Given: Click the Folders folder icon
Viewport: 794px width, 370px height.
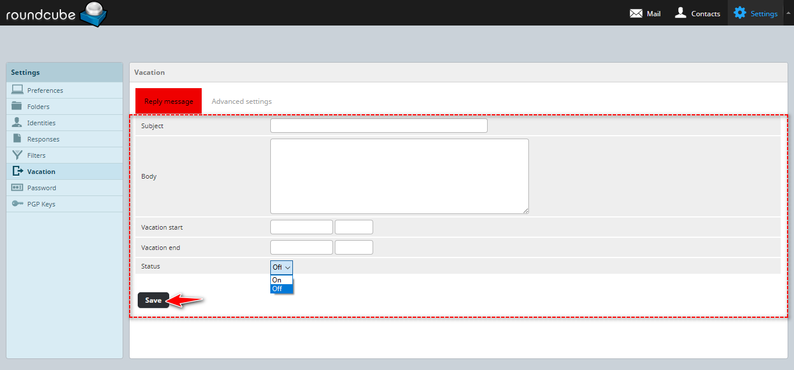Looking at the screenshot, I should [17, 106].
